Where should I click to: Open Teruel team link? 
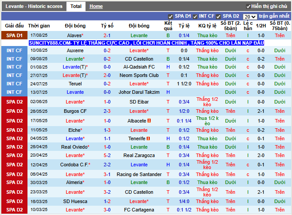click(x=75, y=84)
